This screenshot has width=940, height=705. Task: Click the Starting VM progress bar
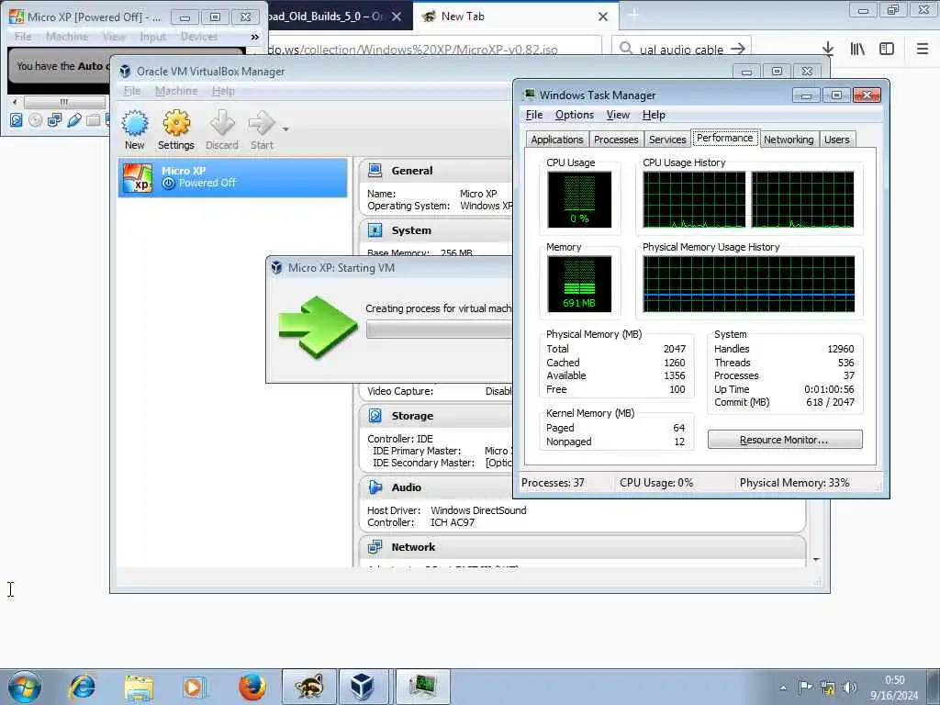[x=439, y=330]
